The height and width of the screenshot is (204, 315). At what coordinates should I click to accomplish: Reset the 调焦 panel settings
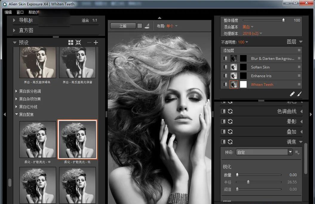pyautogui.click(x=230, y=142)
